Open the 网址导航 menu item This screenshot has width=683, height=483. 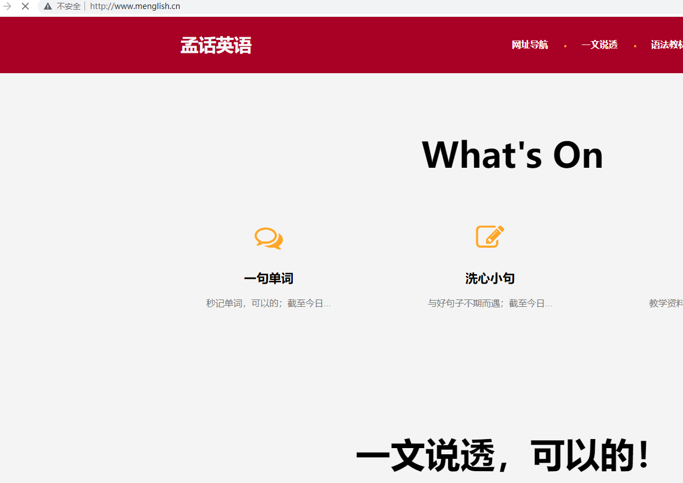[x=529, y=45]
